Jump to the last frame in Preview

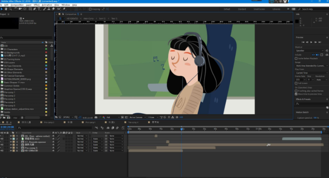[320, 42]
